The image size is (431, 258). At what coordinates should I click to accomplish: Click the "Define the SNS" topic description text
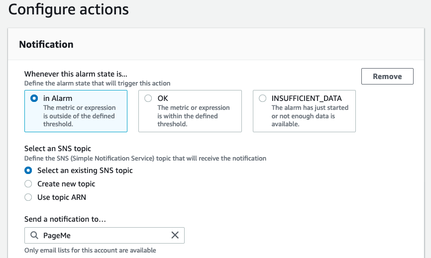tap(145, 158)
